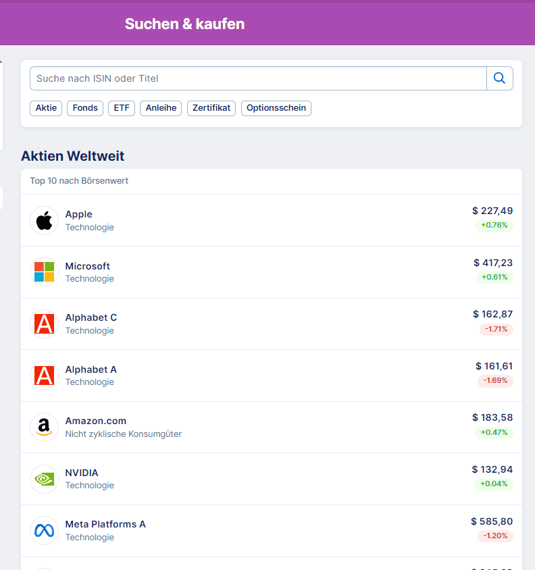Focus the ISIN or title search field
The image size is (535, 570).
258,78
